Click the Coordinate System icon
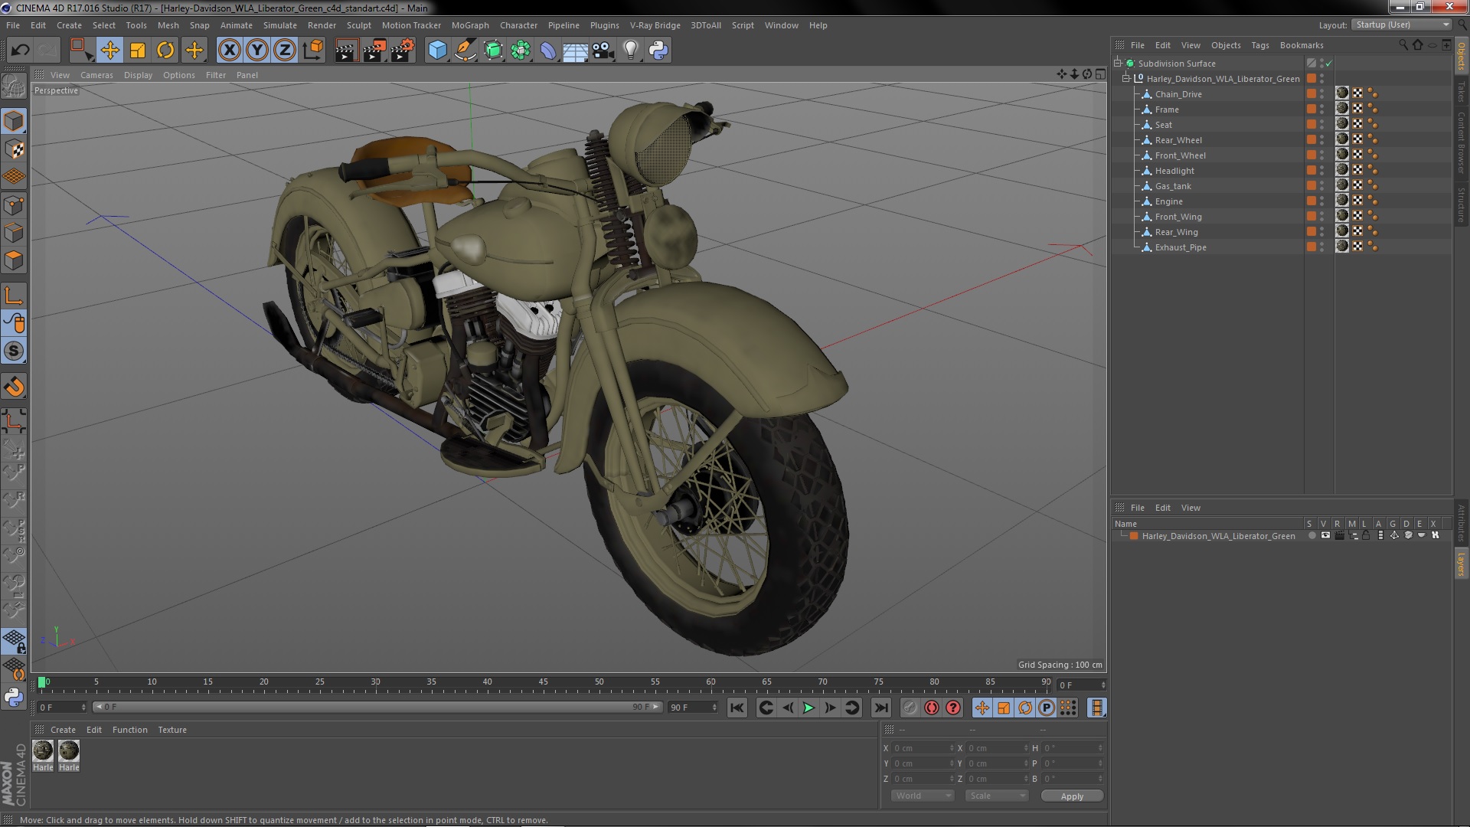Screen dimensions: 1470x827 click(x=313, y=51)
